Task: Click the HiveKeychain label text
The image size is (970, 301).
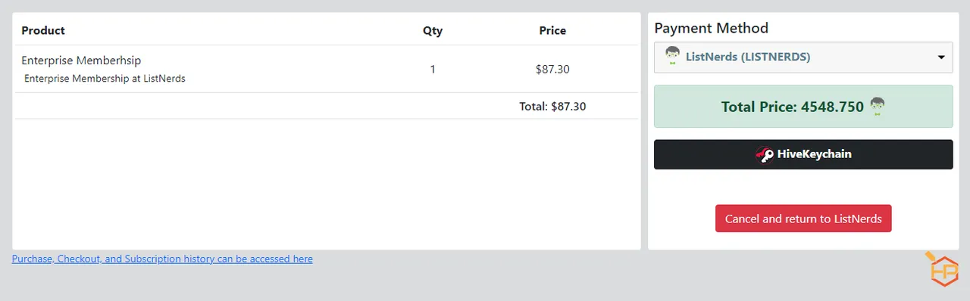Action: tap(815, 154)
